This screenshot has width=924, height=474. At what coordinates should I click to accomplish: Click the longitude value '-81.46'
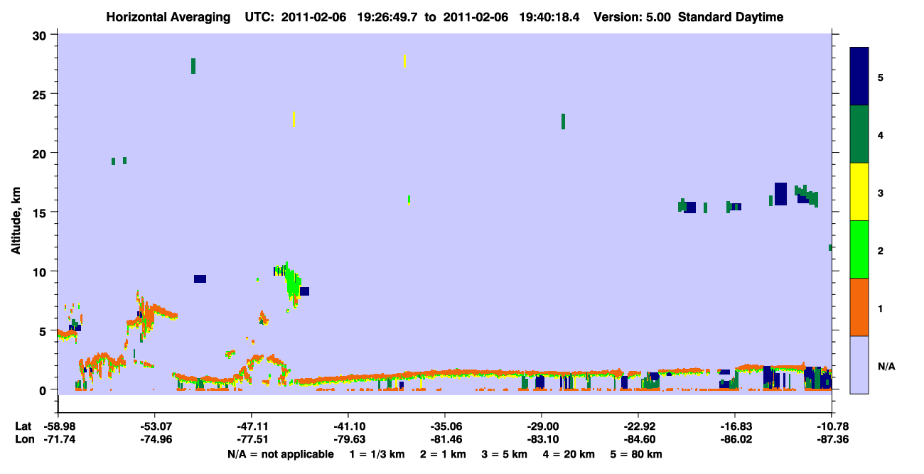click(445, 439)
